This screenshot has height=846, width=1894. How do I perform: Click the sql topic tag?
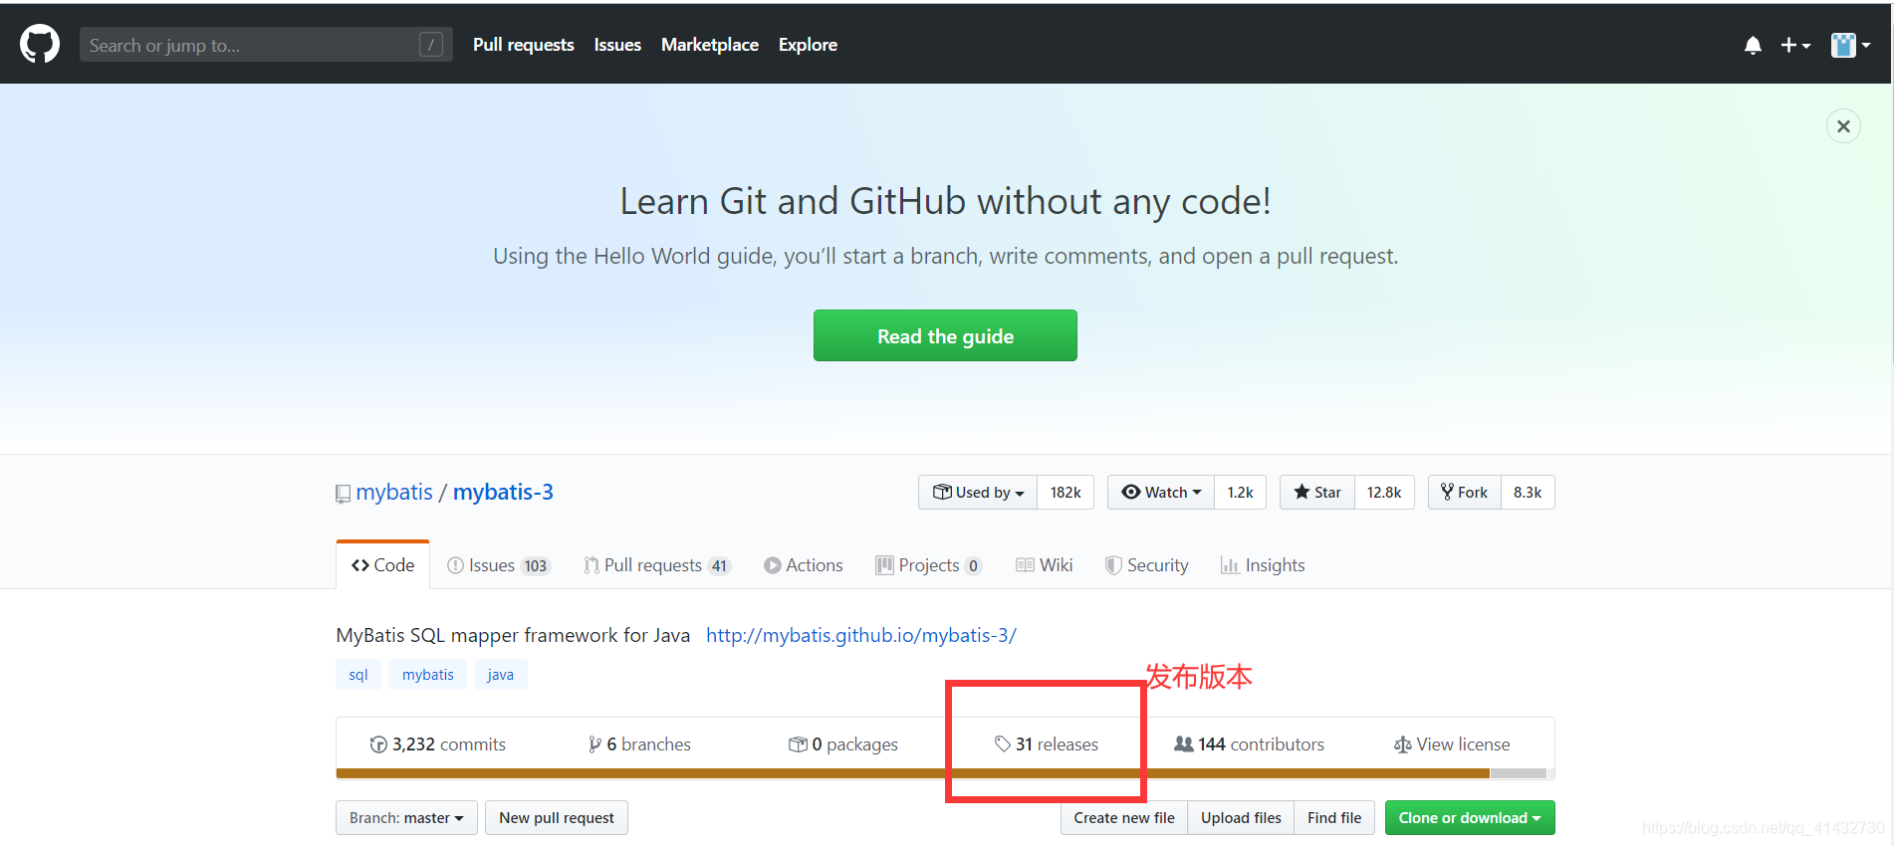(x=358, y=675)
